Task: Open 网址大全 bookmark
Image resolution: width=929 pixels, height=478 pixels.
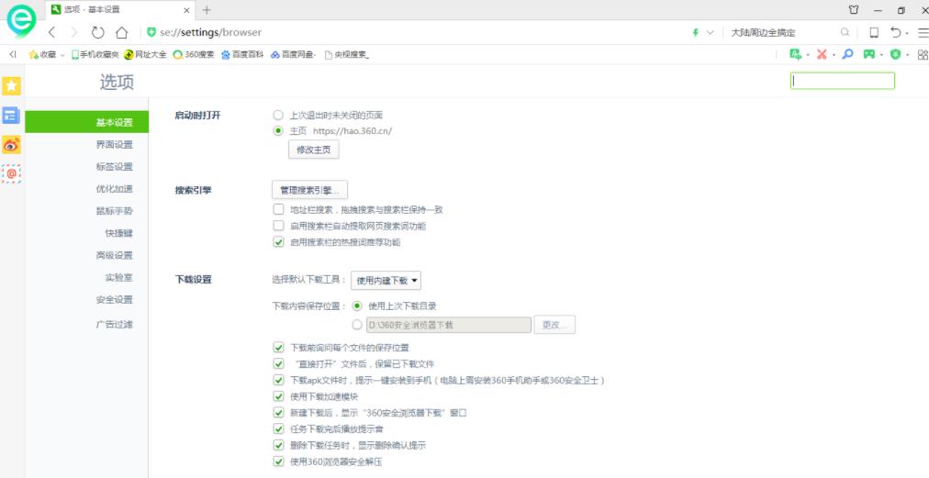Action: [145, 54]
